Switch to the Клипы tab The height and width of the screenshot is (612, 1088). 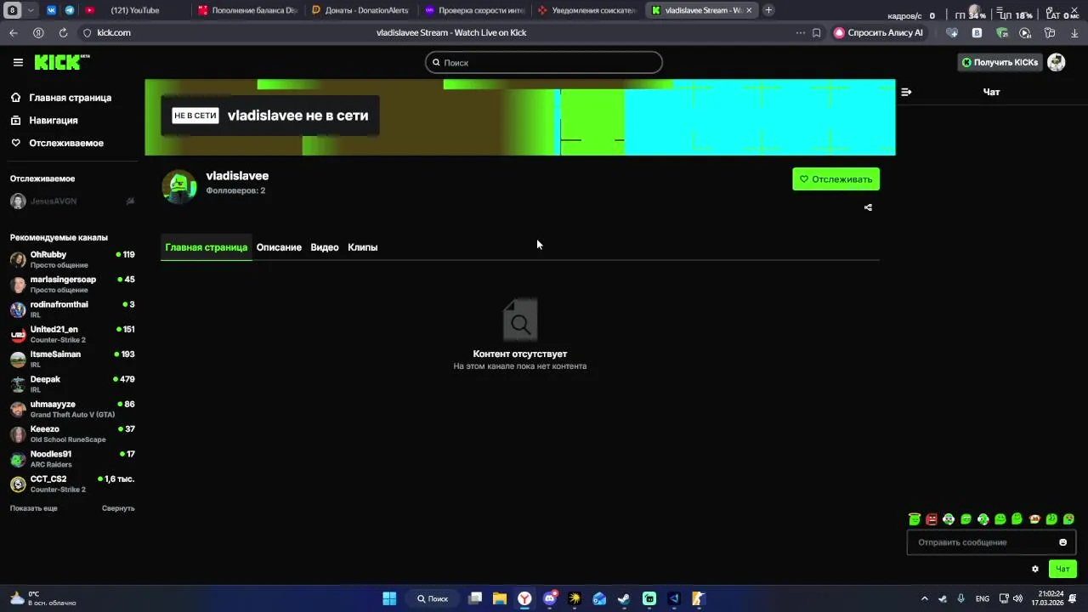tap(362, 247)
